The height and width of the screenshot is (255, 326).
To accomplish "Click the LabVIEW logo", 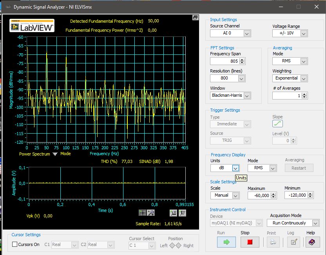I will point(32,25).
